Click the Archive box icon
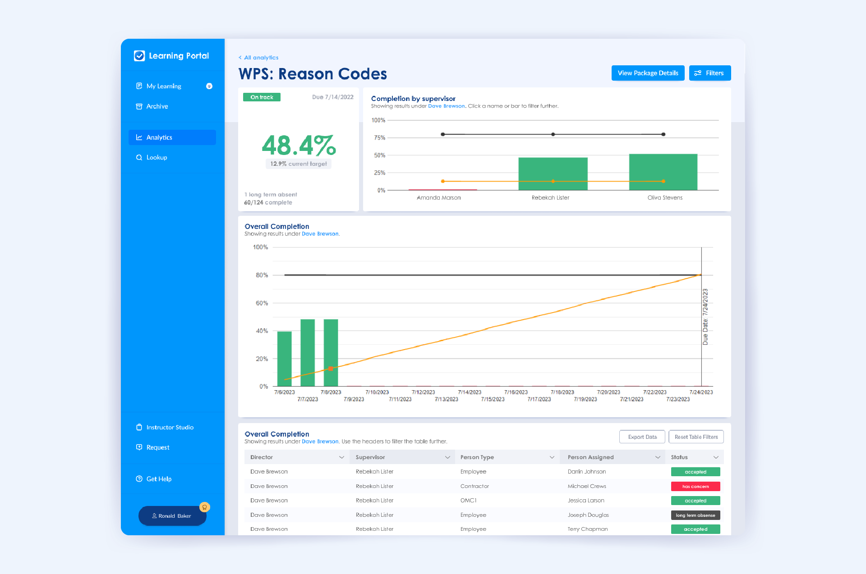Viewport: 866px width, 574px height. [x=139, y=106]
